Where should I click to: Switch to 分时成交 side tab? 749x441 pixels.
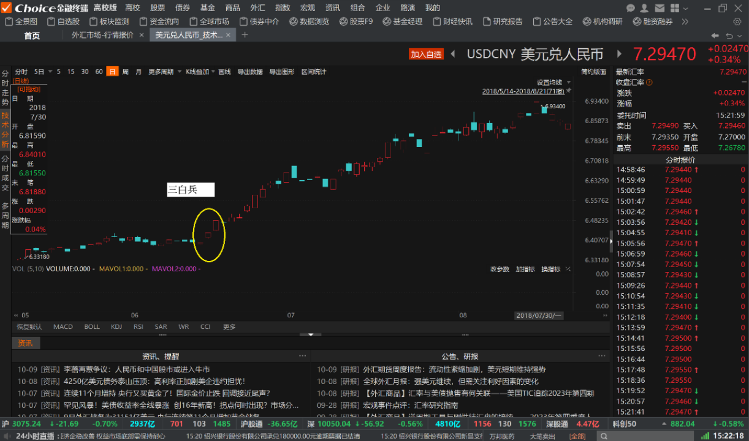[x=5, y=173]
